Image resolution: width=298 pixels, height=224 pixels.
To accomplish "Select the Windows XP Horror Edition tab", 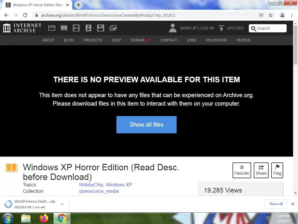I will coord(38,5).
